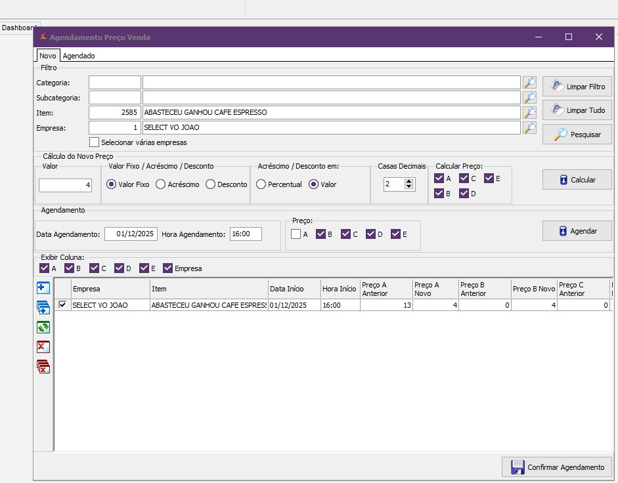This screenshot has width=618, height=483.
Task: Switch to the Agendado tab
Action: (79, 56)
